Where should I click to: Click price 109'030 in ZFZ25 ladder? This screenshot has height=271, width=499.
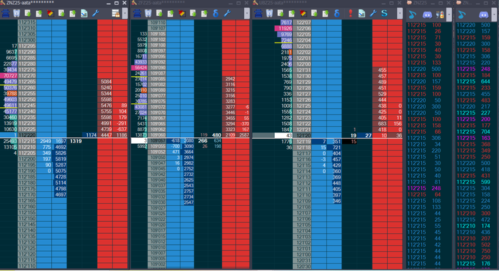click(x=157, y=202)
